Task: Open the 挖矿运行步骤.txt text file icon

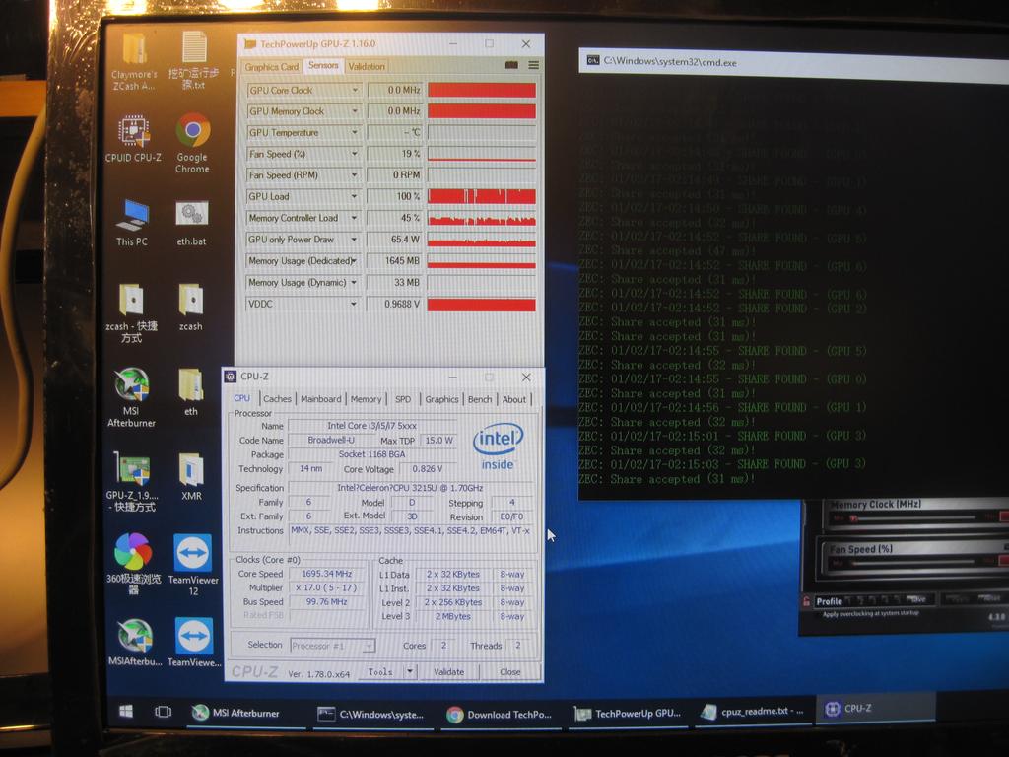Action: point(193,60)
